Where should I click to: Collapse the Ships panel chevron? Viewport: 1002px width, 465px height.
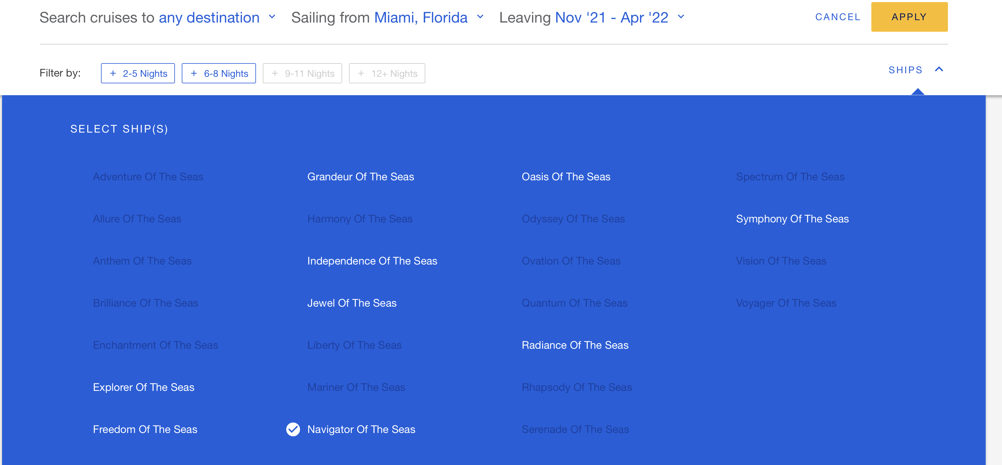(939, 69)
